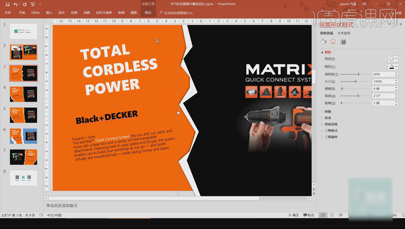Select slide 5 thumbnail

(x=23, y=115)
